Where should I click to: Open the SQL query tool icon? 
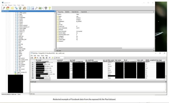25,8
